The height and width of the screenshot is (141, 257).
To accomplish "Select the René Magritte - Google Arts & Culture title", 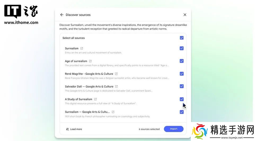I will [x=89, y=74].
